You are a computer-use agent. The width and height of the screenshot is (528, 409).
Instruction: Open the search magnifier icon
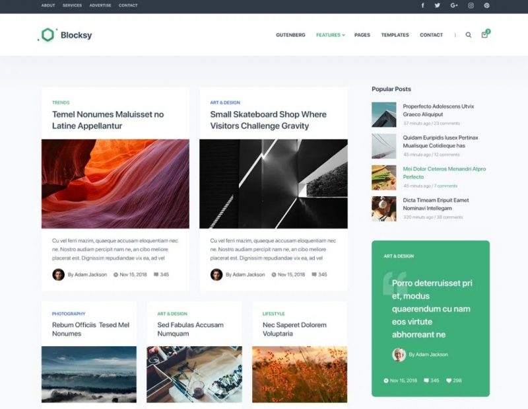(x=469, y=35)
